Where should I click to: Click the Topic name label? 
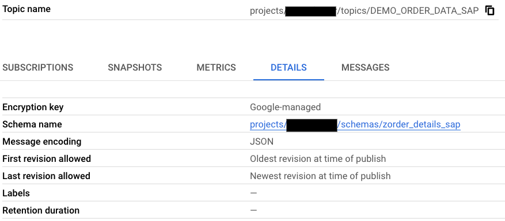[x=26, y=9]
